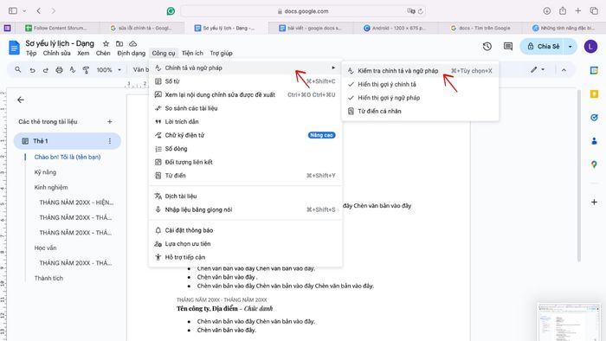Open the Chỉnh sửa menu
Image resolution: width=606 pixels, height=341 pixels.
(x=57, y=54)
